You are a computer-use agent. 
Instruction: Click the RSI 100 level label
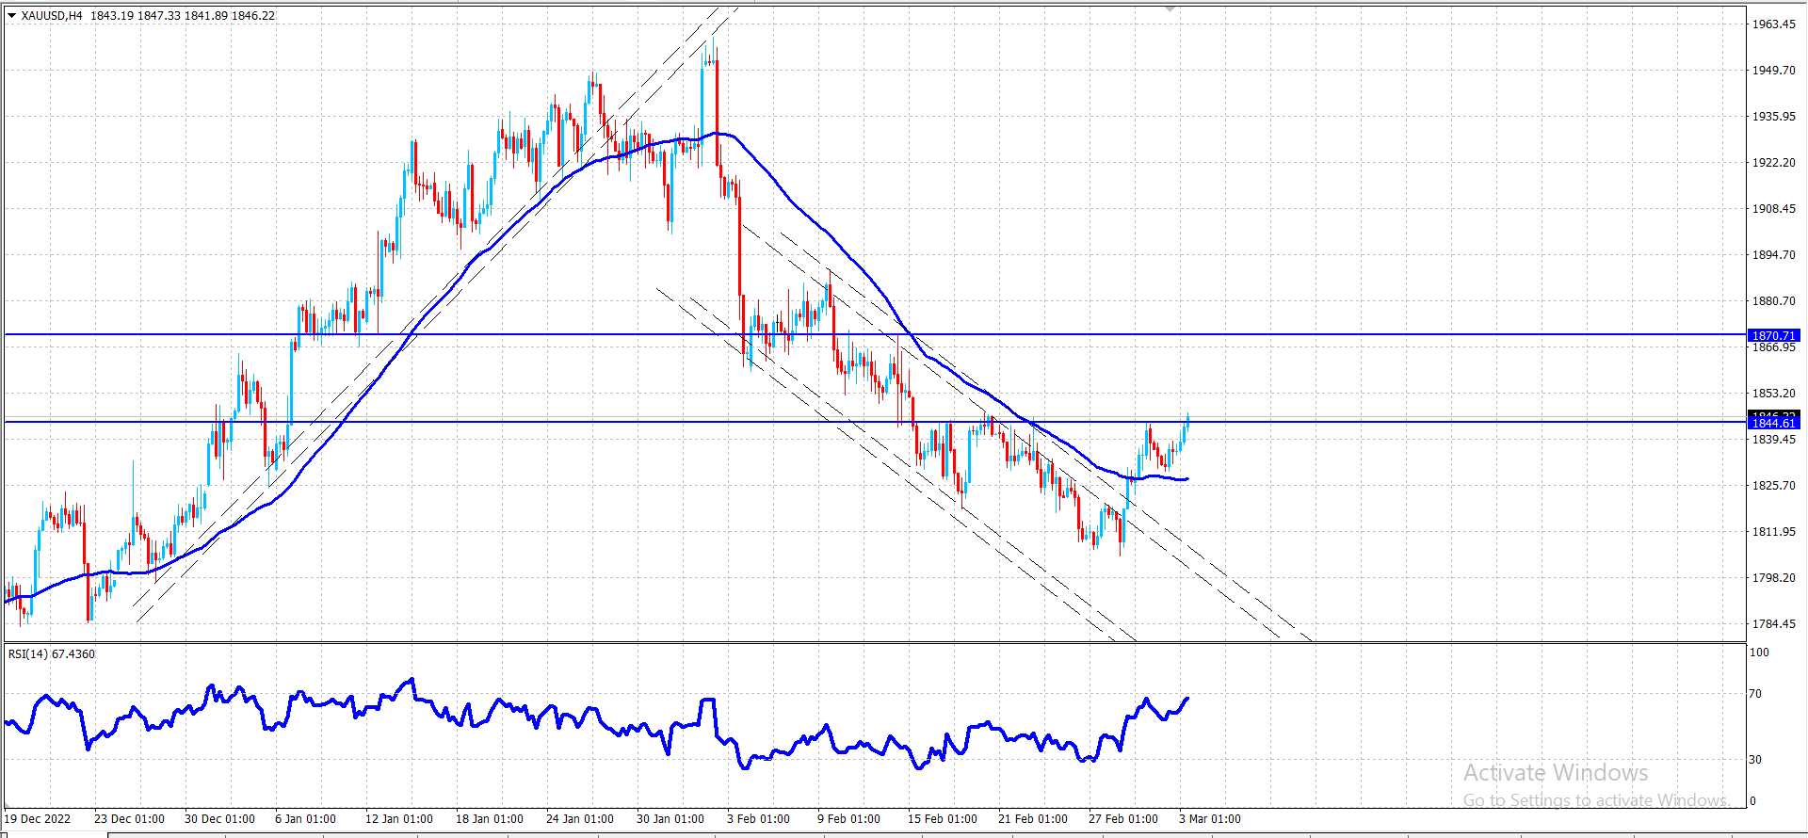click(1759, 653)
